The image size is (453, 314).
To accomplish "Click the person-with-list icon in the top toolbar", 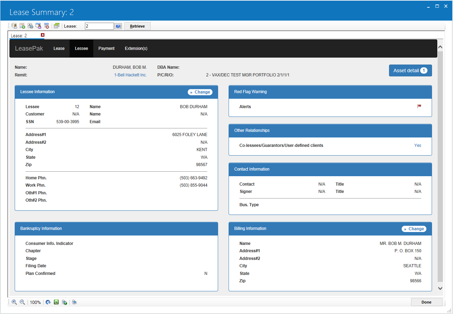I will coord(14,26).
